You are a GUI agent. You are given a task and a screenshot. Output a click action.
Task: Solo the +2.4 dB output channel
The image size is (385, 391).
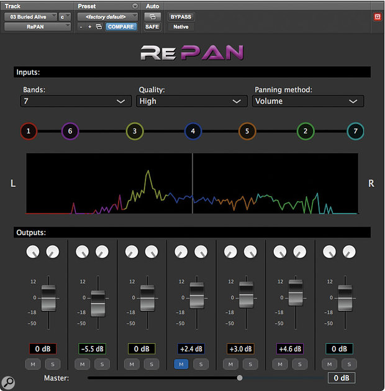point(201,364)
